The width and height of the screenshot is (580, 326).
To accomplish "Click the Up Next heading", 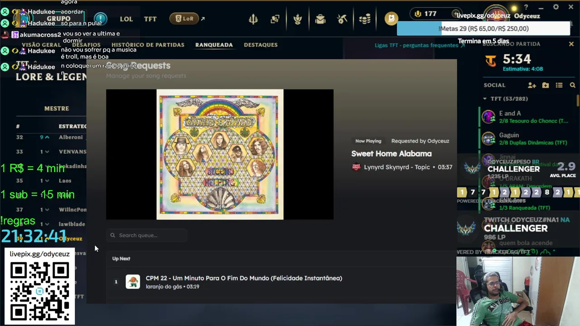I will point(121,259).
